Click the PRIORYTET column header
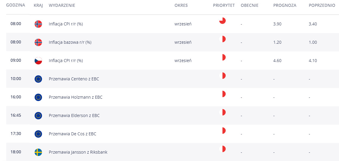Screen dimensions: 339x161 point(224,5)
